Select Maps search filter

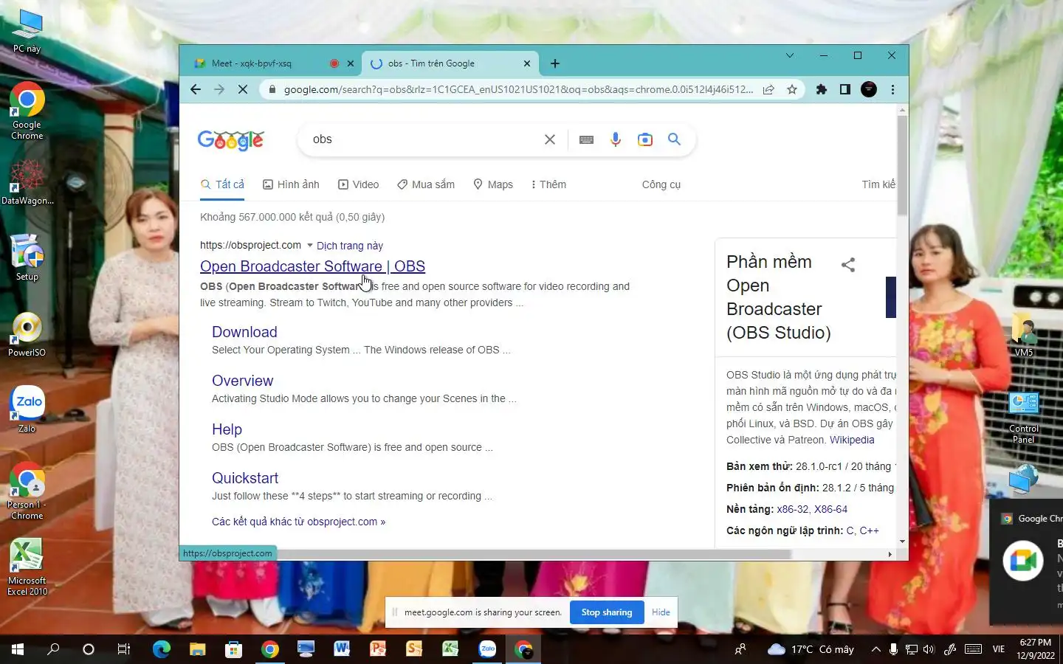tap(492, 184)
